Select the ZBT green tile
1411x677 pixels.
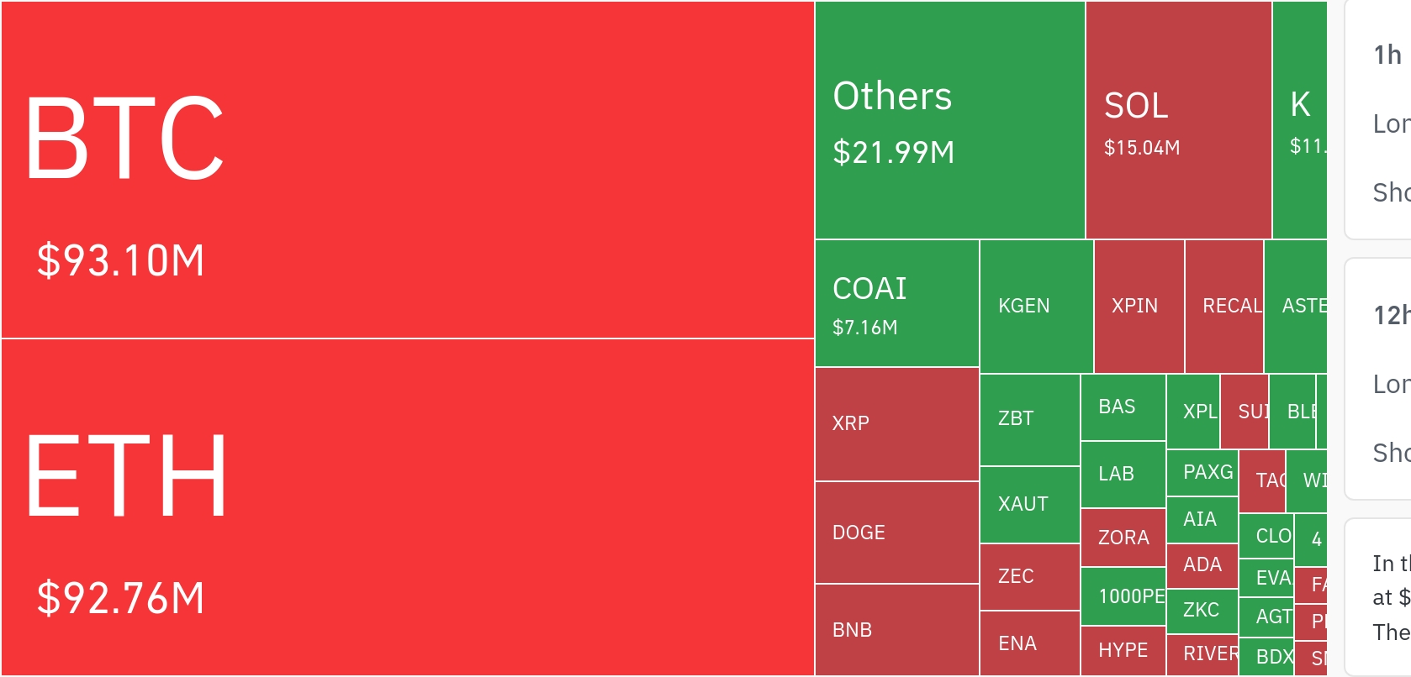[x=1029, y=419]
